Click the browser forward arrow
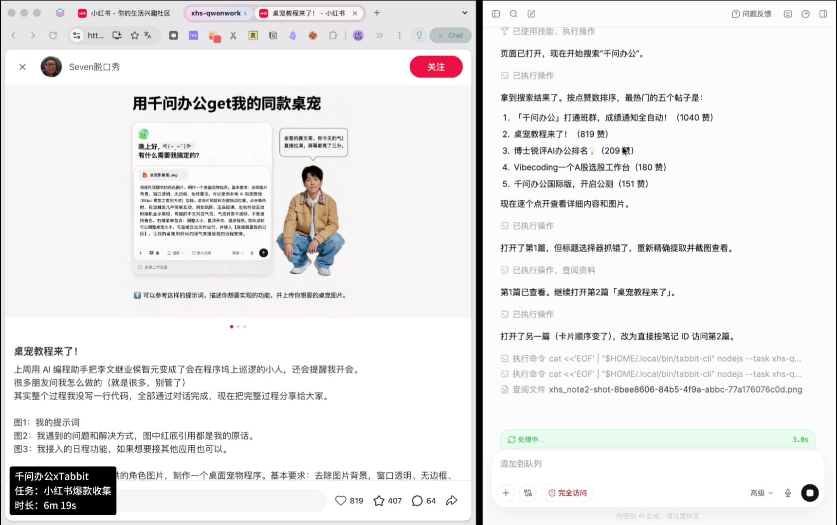Image resolution: width=837 pixels, height=525 pixels. pyautogui.click(x=33, y=35)
